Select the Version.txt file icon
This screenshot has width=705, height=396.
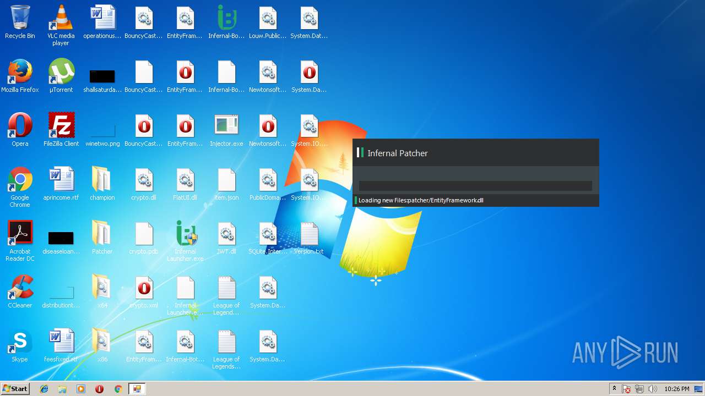pos(309,238)
